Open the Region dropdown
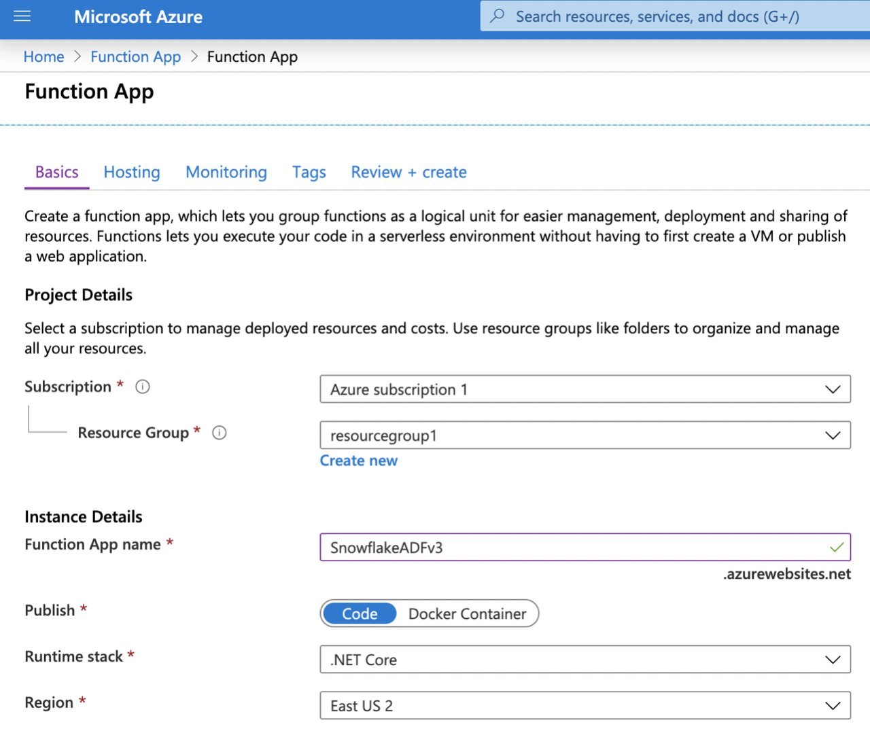 click(585, 706)
